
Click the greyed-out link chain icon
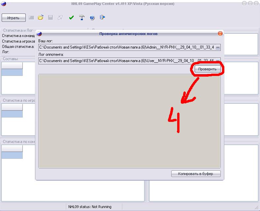point(60,18)
